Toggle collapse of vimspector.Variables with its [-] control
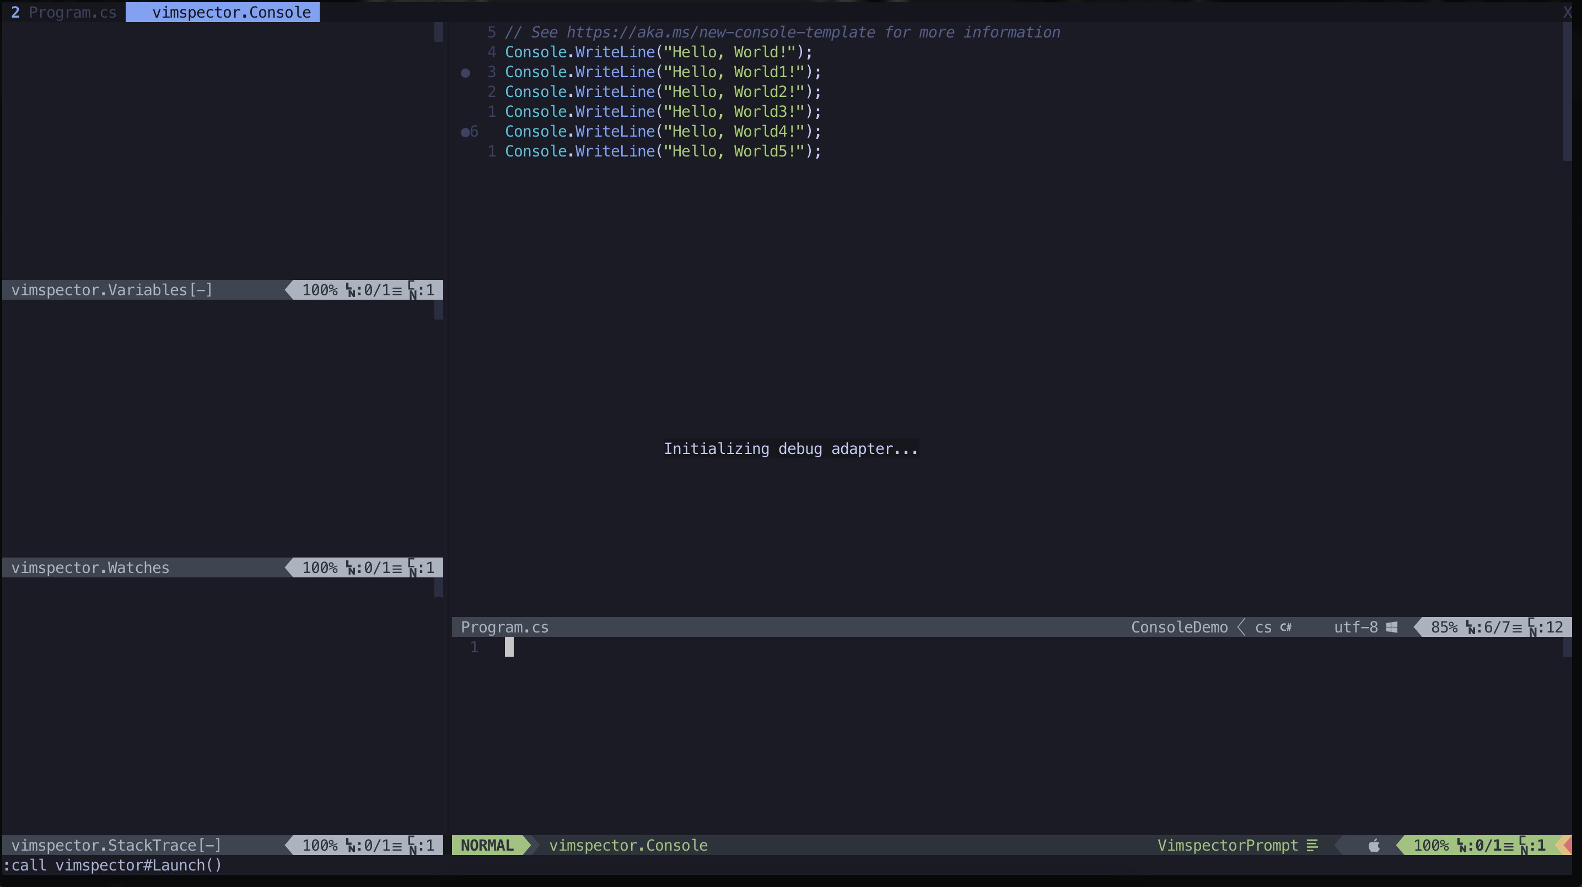This screenshot has width=1582, height=887. [x=201, y=290]
